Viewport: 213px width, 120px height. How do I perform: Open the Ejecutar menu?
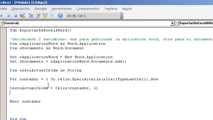[41, 9]
